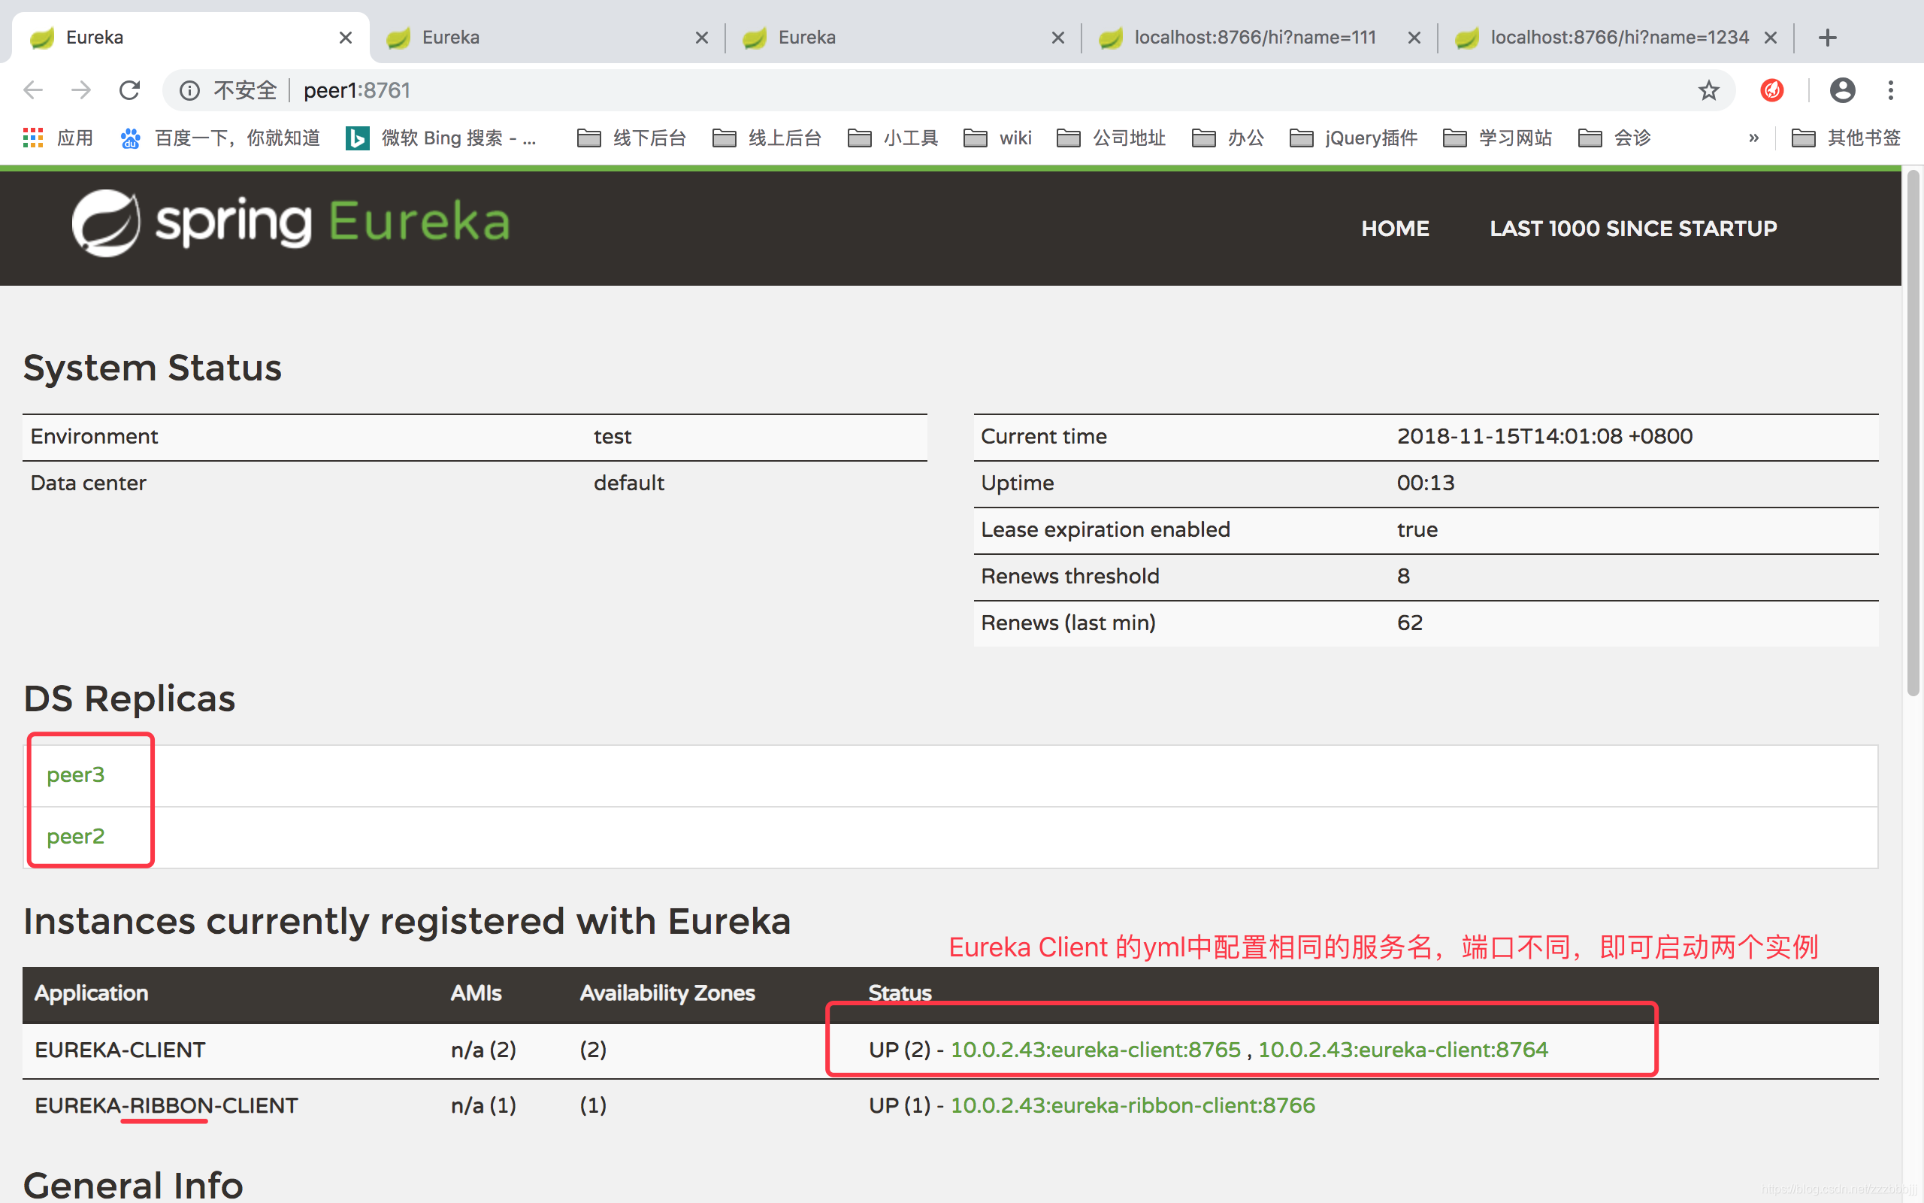Select the Renews threshold value 8
Image resolution: width=1924 pixels, height=1203 pixels.
pos(1403,576)
